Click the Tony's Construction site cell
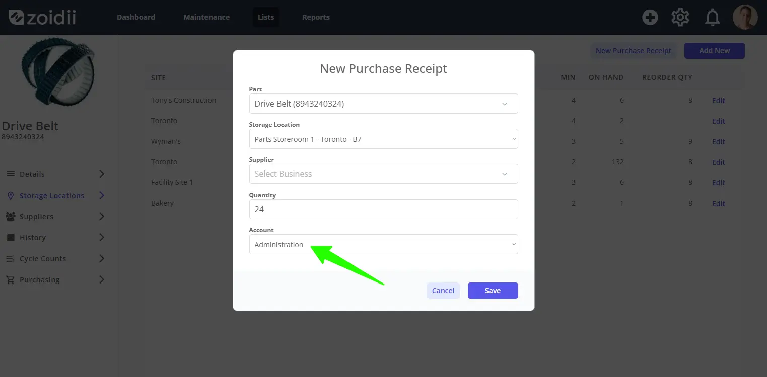Screen dimensions: 767x377 pos(183,100)
